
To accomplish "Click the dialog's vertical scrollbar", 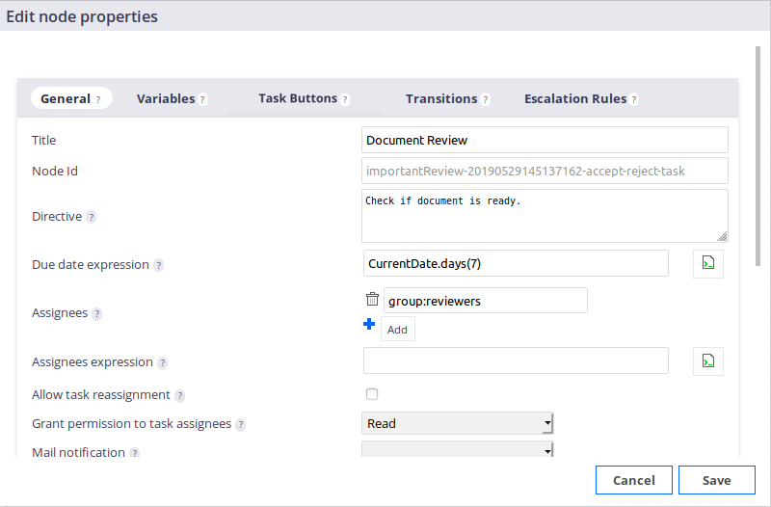I will tap(758, 156).
